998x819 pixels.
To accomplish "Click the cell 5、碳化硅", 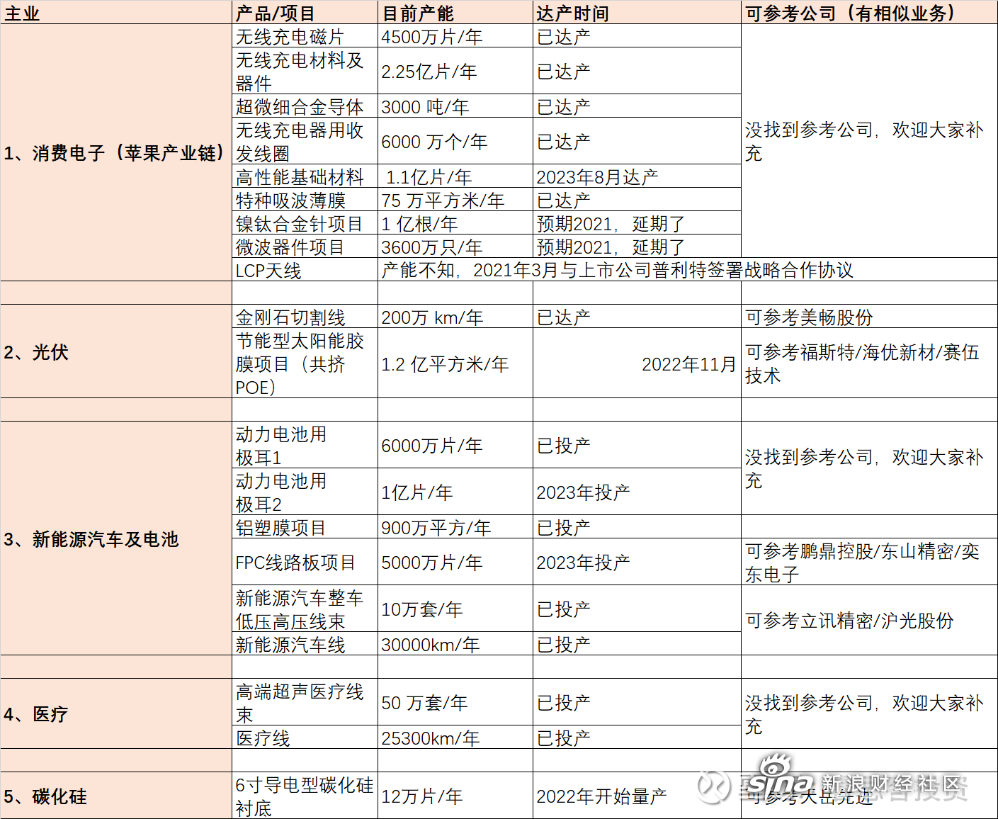I will (116, 796).
